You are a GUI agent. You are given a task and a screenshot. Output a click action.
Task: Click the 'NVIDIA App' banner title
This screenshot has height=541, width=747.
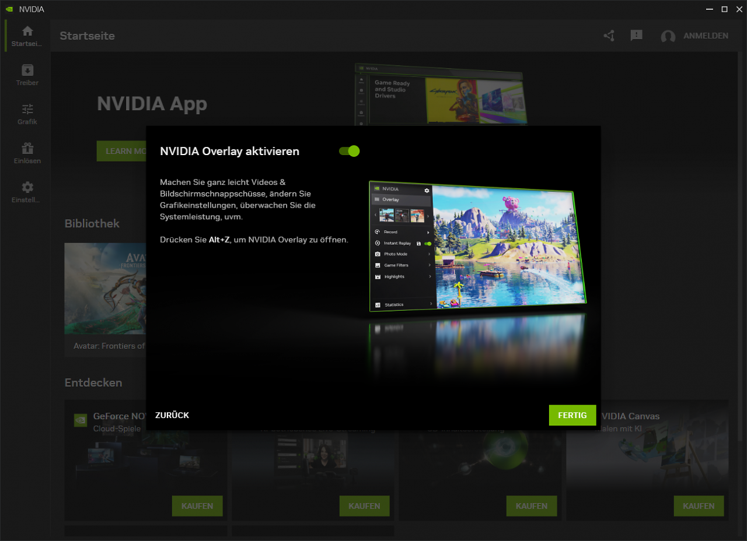click(152, 104)
